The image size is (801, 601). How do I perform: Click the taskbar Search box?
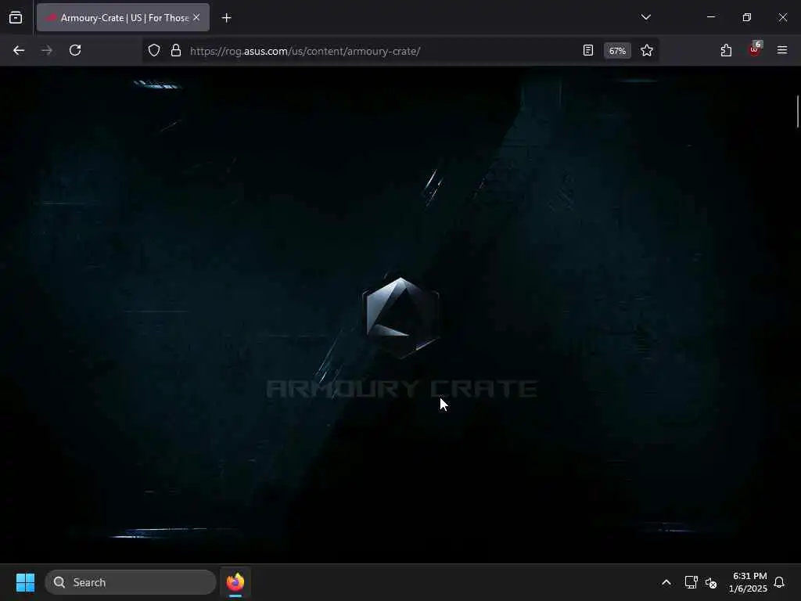pos(131,582)
